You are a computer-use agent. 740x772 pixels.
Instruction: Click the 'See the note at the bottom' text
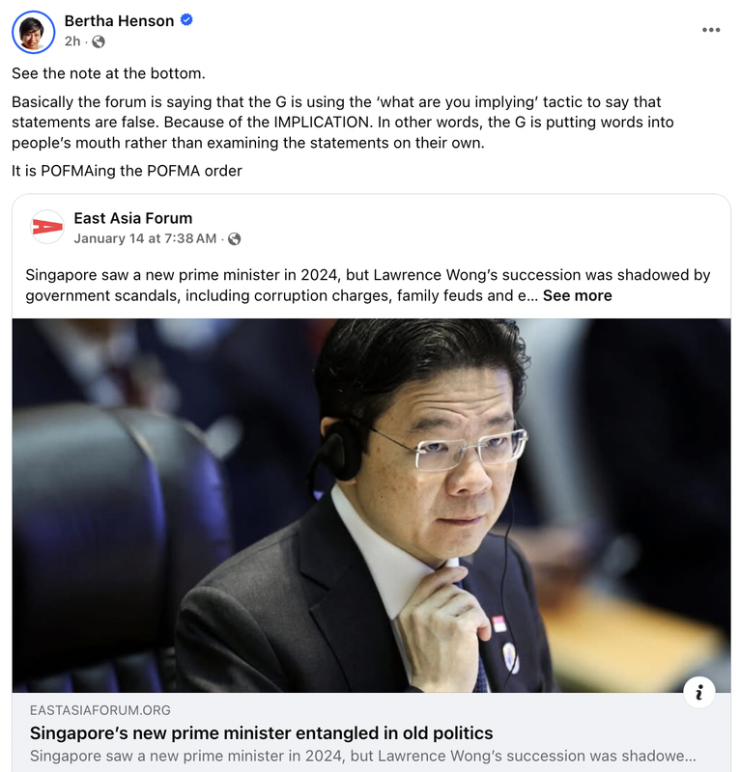(x=108, y=73)
